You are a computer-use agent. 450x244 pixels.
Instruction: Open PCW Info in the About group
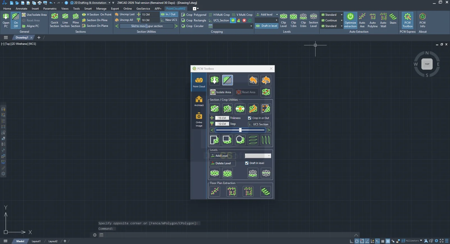pyautogui.click(x=422, y=20)
